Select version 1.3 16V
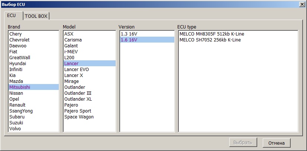The width and height of the screenshot is (307, 151). click(x=147, y=34)
